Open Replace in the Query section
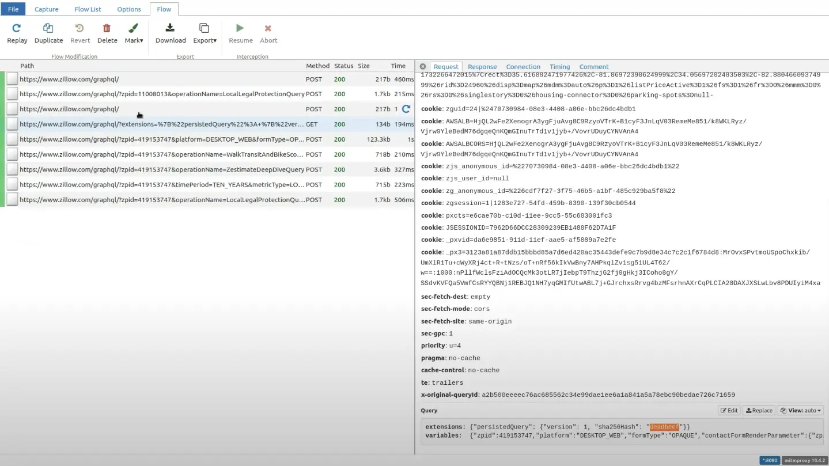This screenshot has height=466, width=829. [x=758, y=410]
